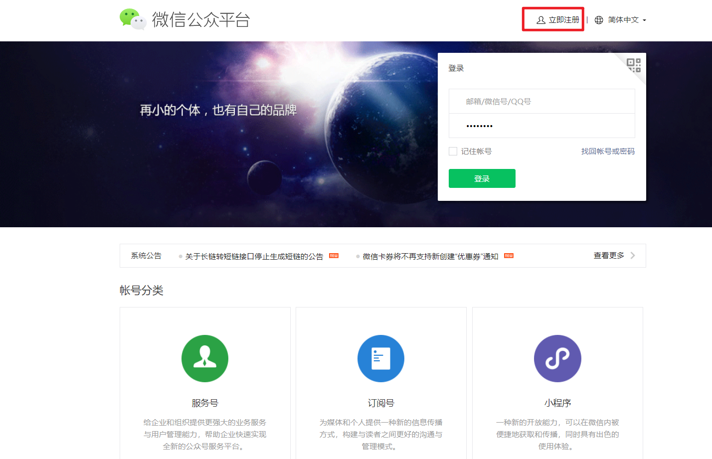This screenshot has width=712, height=459.
Task: Click the 记住帐号 label text
Action: [x=476, y=151]
